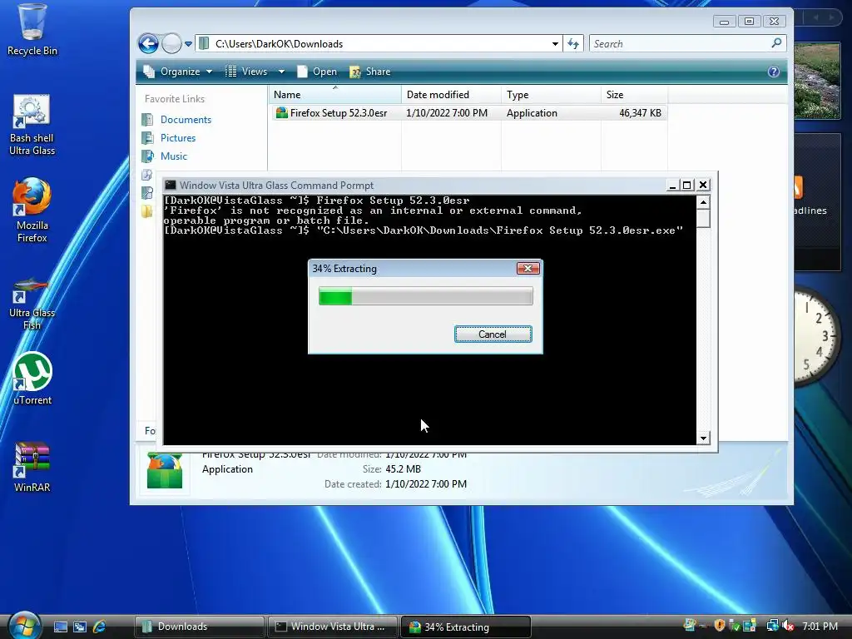Click the Refresh button beside address bar
Screen dimensions: 852x639
click(573, 44)
